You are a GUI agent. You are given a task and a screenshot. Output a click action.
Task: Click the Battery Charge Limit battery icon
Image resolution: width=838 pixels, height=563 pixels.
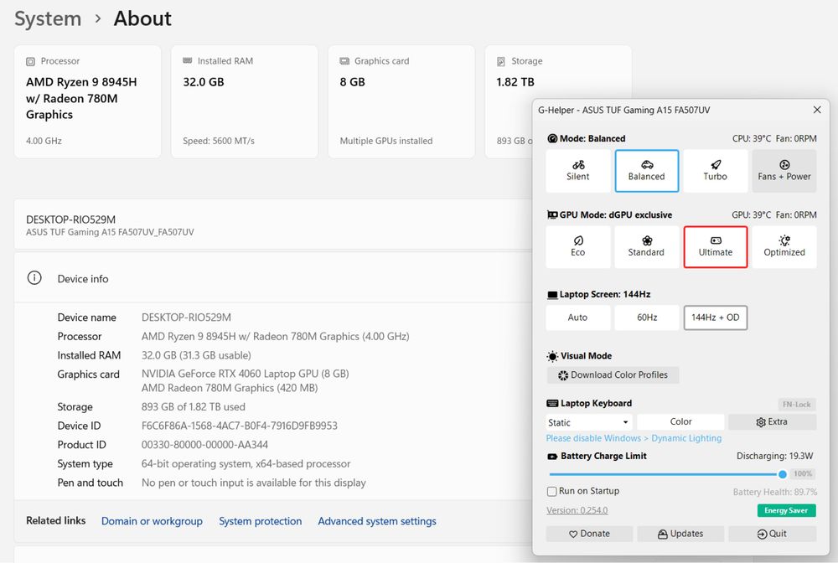coord(552,456)
